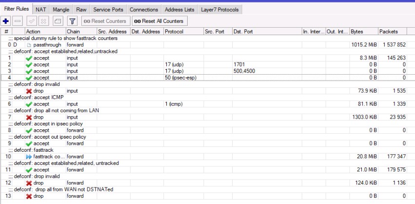The width and height of the screenshot is (415, 204).
Task: Select '1 (icmp)' protocol cell
Action: [x=174, y=104]
